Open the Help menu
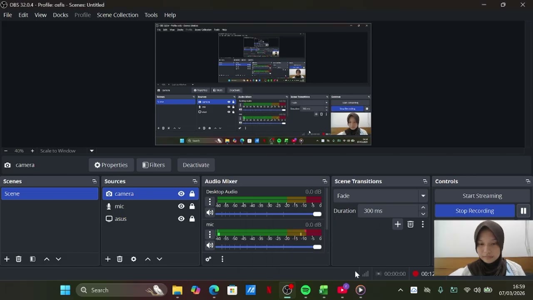The height and width of the screenshot is (300, 533). coord(170,15)
